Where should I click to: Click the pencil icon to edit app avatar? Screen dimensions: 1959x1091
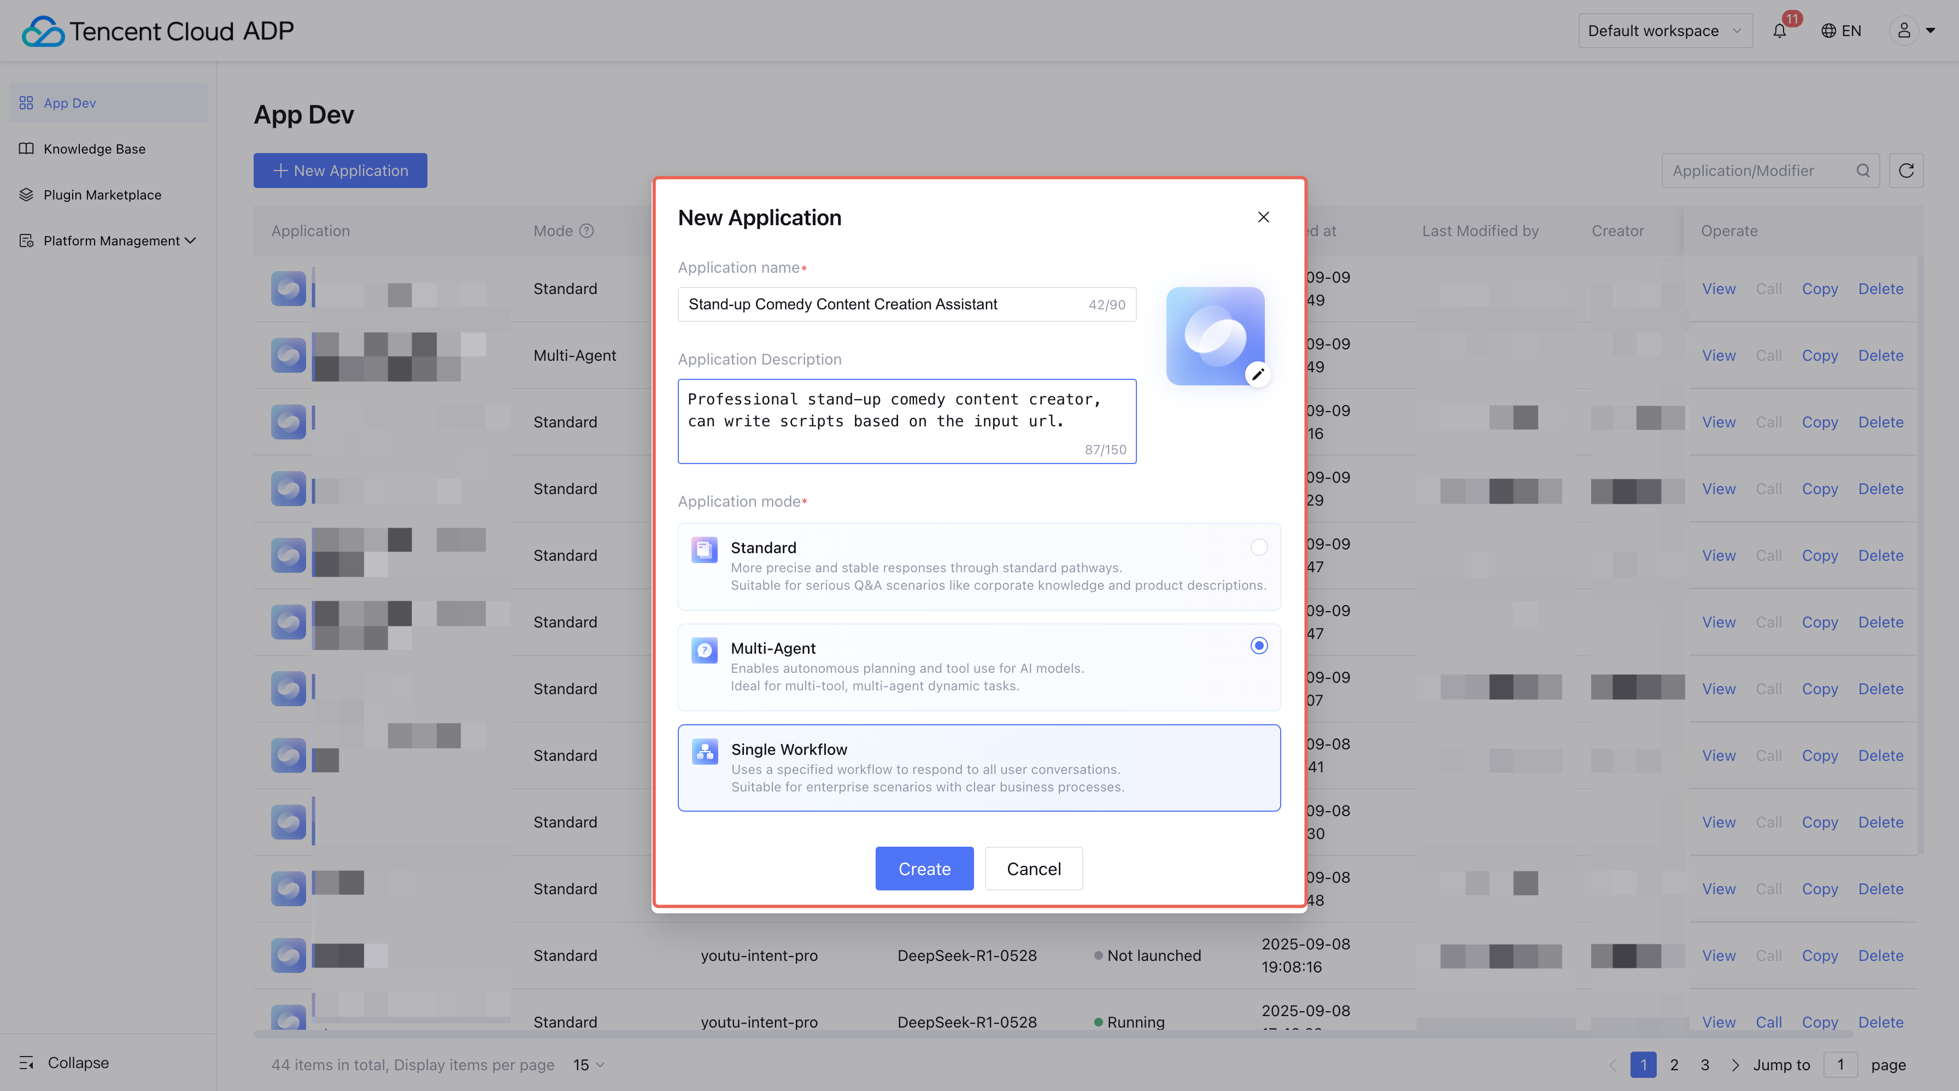pyautogui.click(x=1258, y=374)
